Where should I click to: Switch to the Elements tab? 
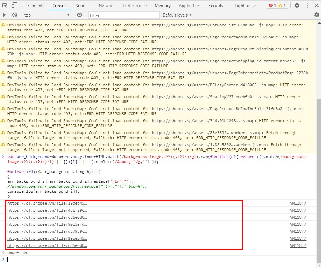click(36, 5)
